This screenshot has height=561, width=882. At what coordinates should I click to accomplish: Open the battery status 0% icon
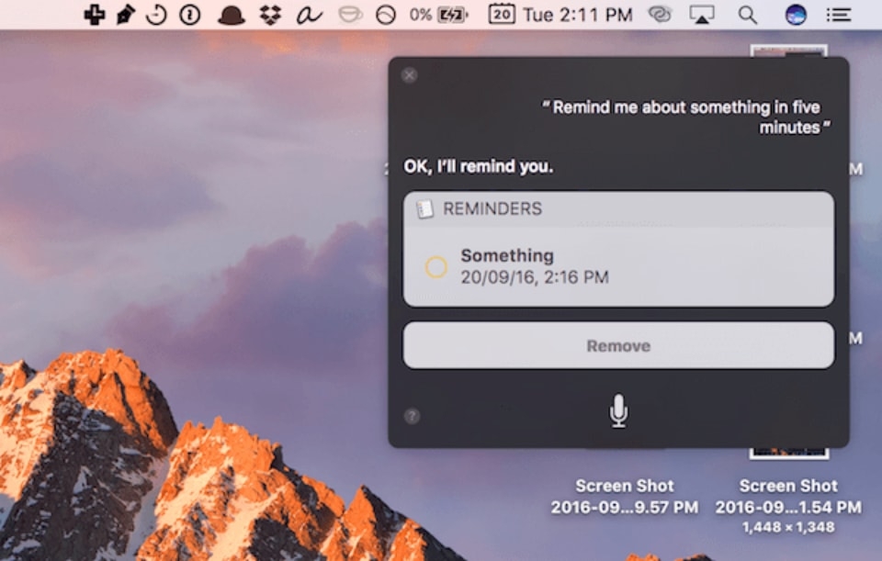(439, 15)
